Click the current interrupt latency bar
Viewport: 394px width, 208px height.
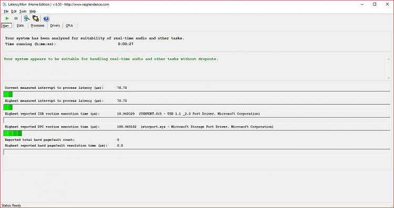click(x=197, y=95)
